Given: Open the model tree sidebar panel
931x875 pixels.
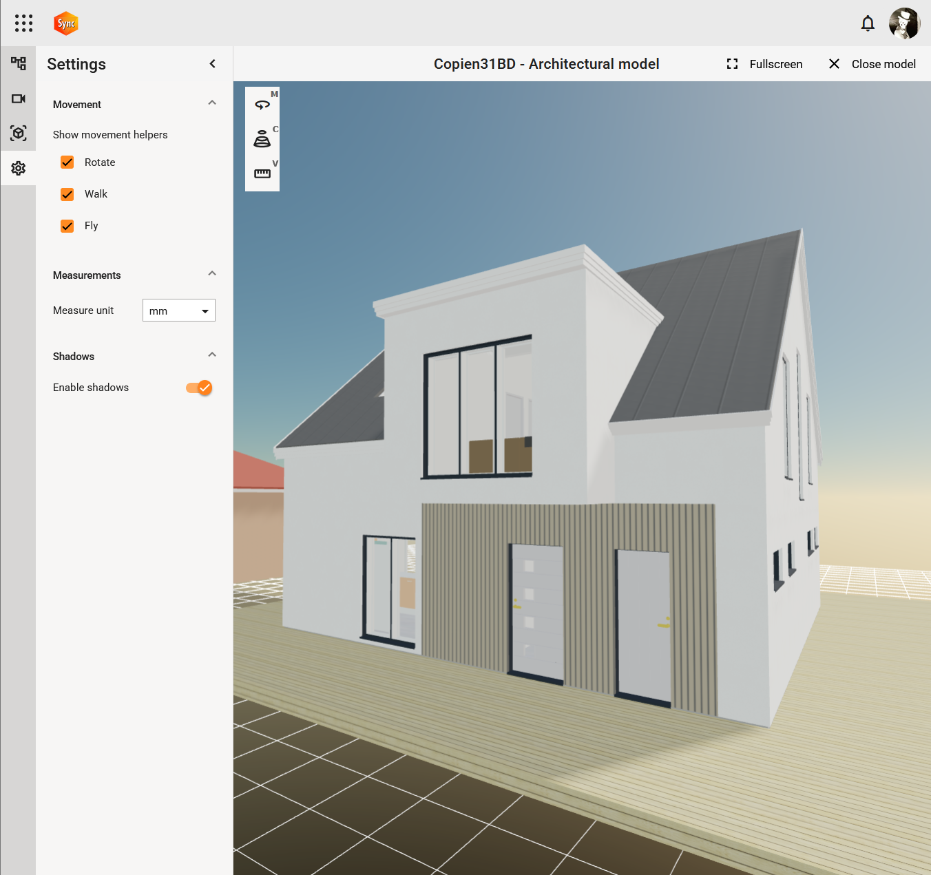Looking at the screenshot, I should click(19, 64).
